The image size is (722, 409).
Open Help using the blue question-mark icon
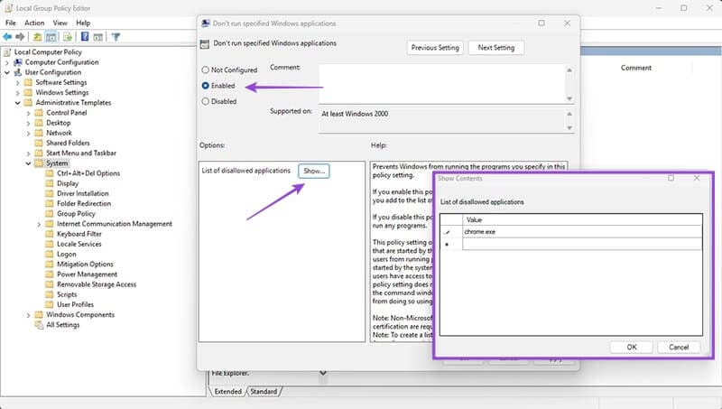pos(84,37)
